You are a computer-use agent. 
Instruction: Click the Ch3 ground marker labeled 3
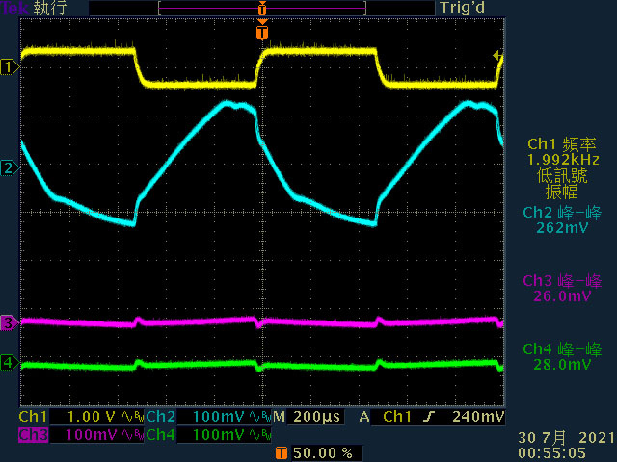[x=10, y=323]
